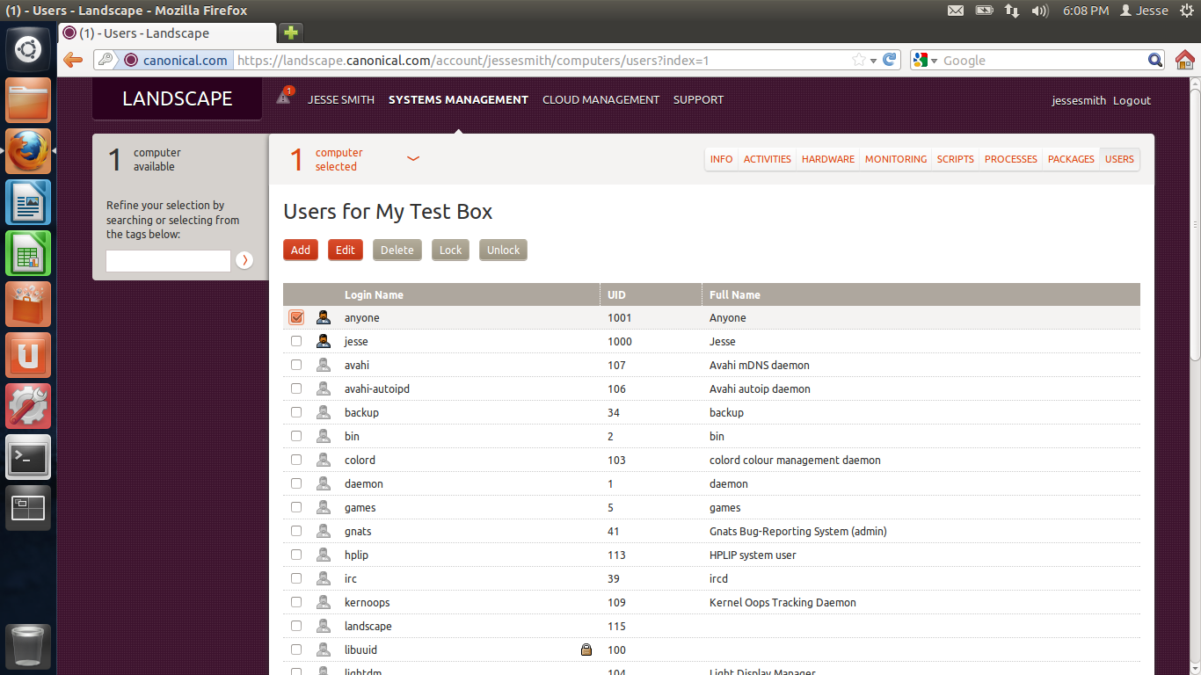Open Terminal from the launcher
The image size is (1201, 675).
click(x=28, y=457)
